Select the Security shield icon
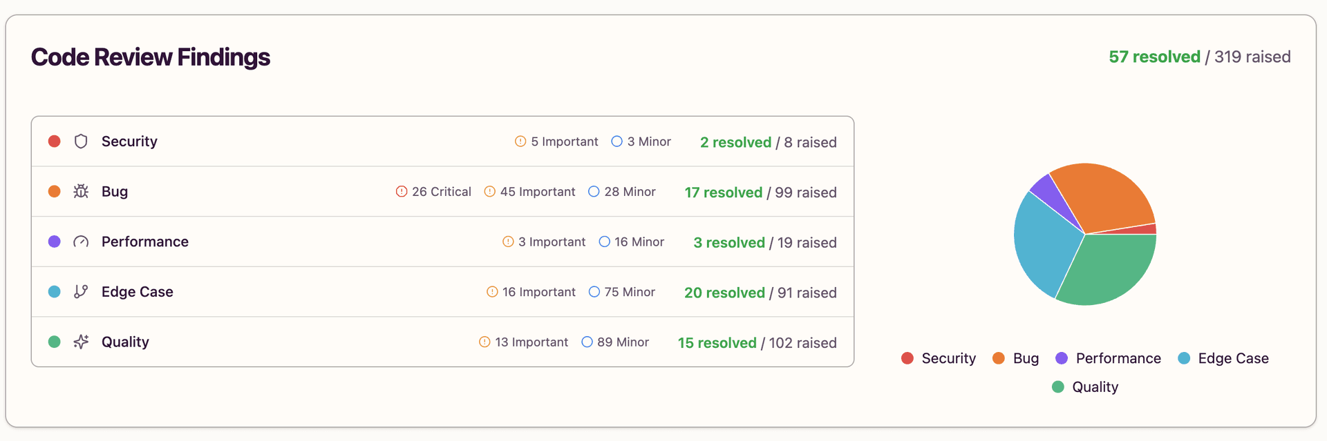This screenshot has height=441, width=1327. pyautogui.click(x=80, y=141)
